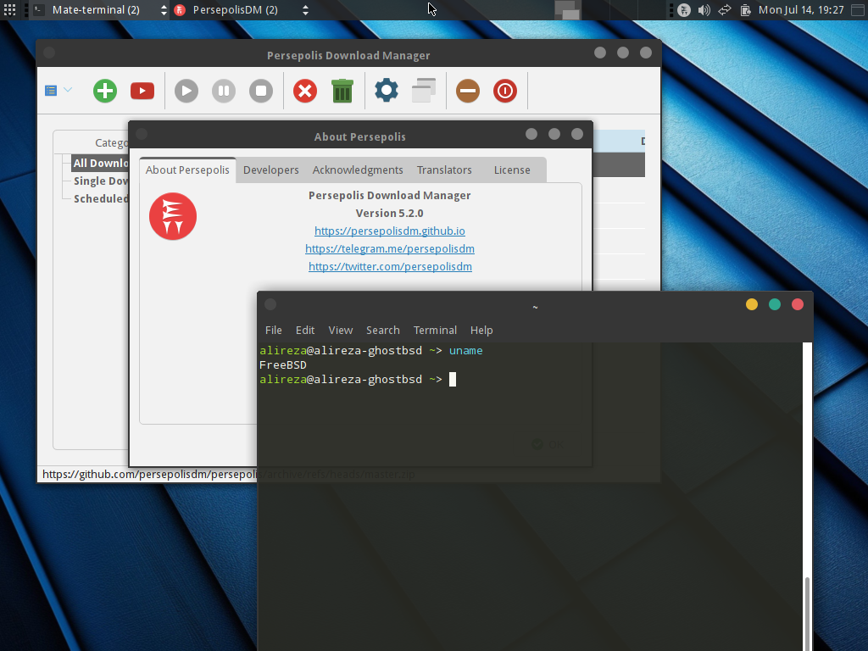Open download properties via the gear icon

[387, 90]
